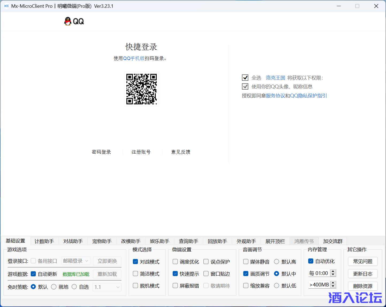
Task: Click the 重新加载 button
Action: [x=107, y=274]
